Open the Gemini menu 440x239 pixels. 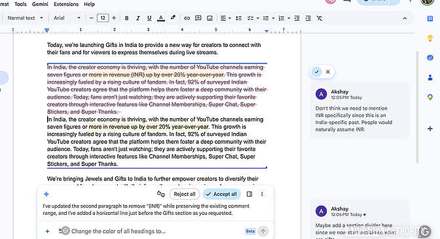pyautogui.click(x=40, y=4)
